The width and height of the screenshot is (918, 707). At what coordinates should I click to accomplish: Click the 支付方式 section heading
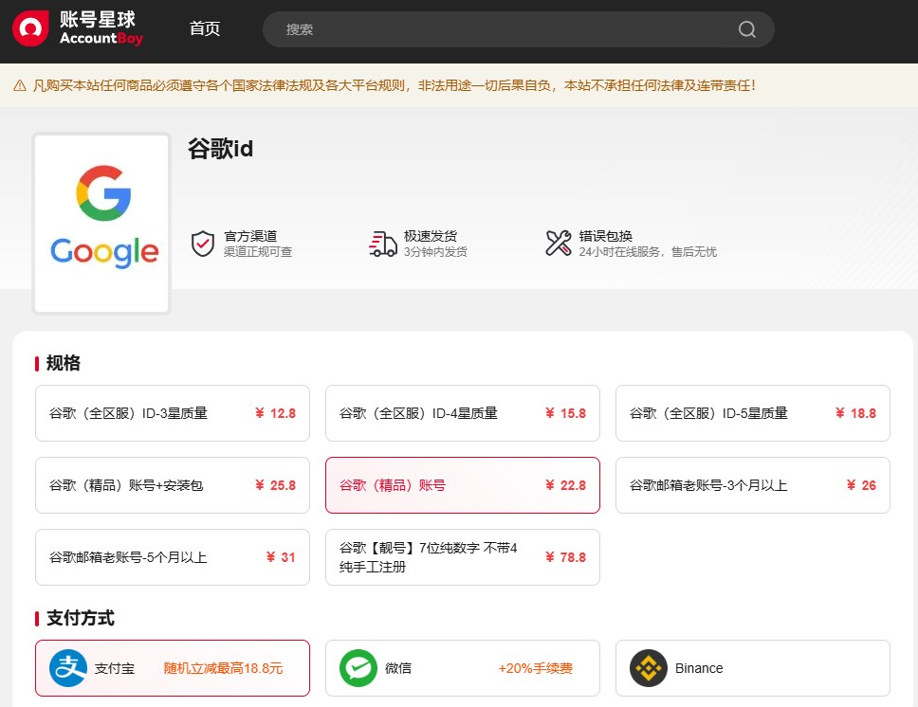(x=81, y=618)
